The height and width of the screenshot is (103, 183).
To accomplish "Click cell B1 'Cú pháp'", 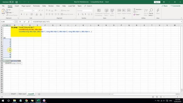I will [15, 27].
